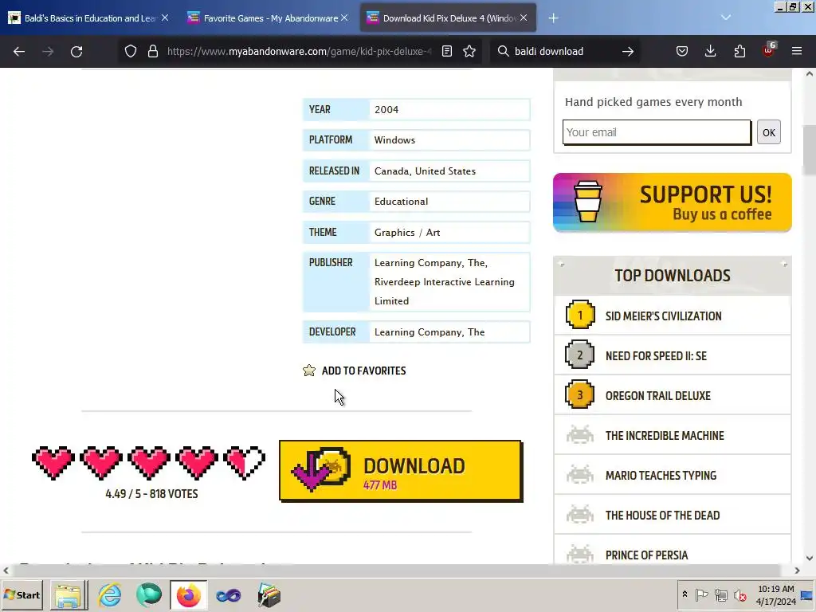Launch Internet Explorer from the taskbar

109,594
